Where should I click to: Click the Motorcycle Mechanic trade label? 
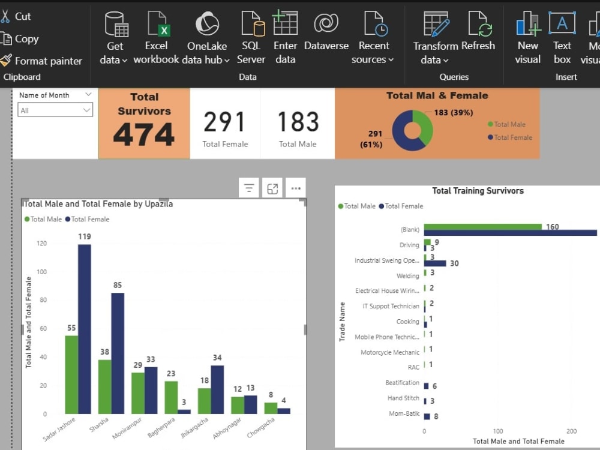point(390,352)
